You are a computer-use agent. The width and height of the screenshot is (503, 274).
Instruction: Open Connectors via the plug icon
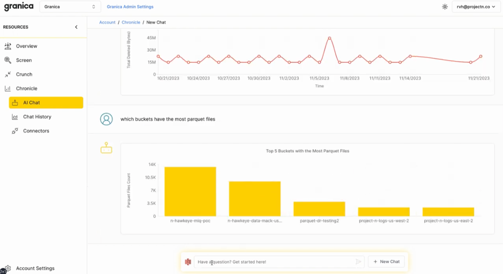tap(16, 131)
